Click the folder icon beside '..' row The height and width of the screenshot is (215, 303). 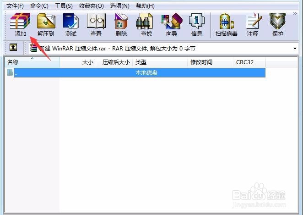10,72
